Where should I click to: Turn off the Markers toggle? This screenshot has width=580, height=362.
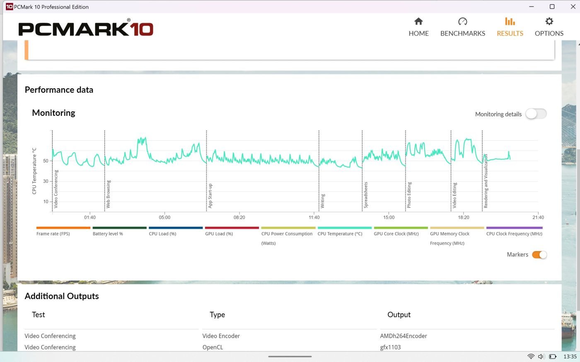pos(539,255)
